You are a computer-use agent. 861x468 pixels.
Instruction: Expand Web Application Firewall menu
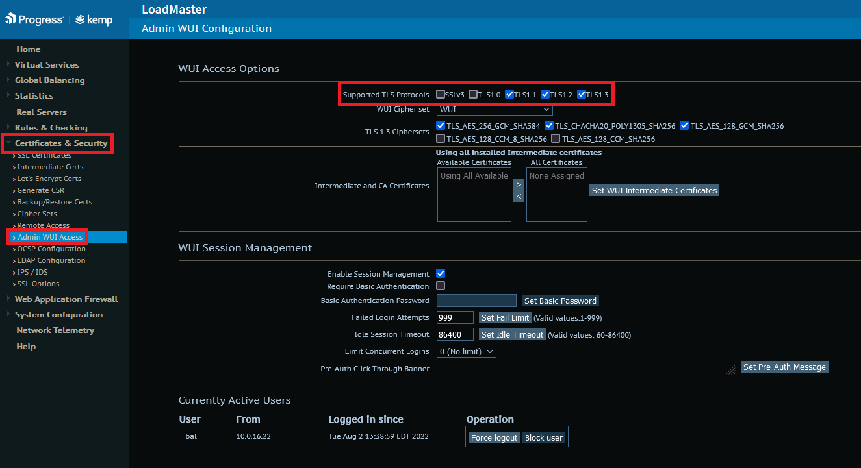[x=66, y=299]
